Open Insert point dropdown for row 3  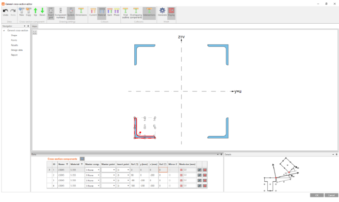[128, 180]
